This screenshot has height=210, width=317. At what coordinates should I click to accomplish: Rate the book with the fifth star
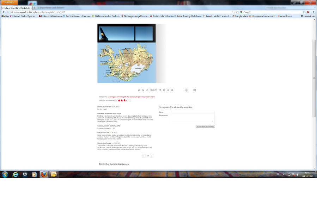coord(130,100)
